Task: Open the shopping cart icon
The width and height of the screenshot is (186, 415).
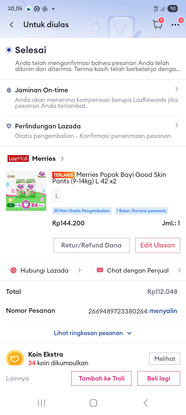Action: [x=157, y=25]
